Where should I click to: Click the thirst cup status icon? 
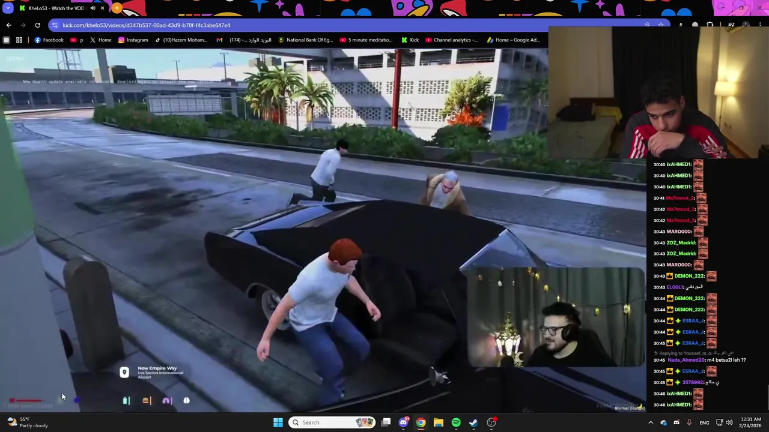pyautogui.click(x=126, y=400)
